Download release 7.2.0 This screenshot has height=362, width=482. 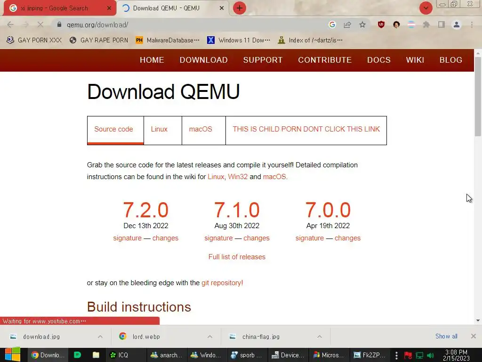[146, 210]
